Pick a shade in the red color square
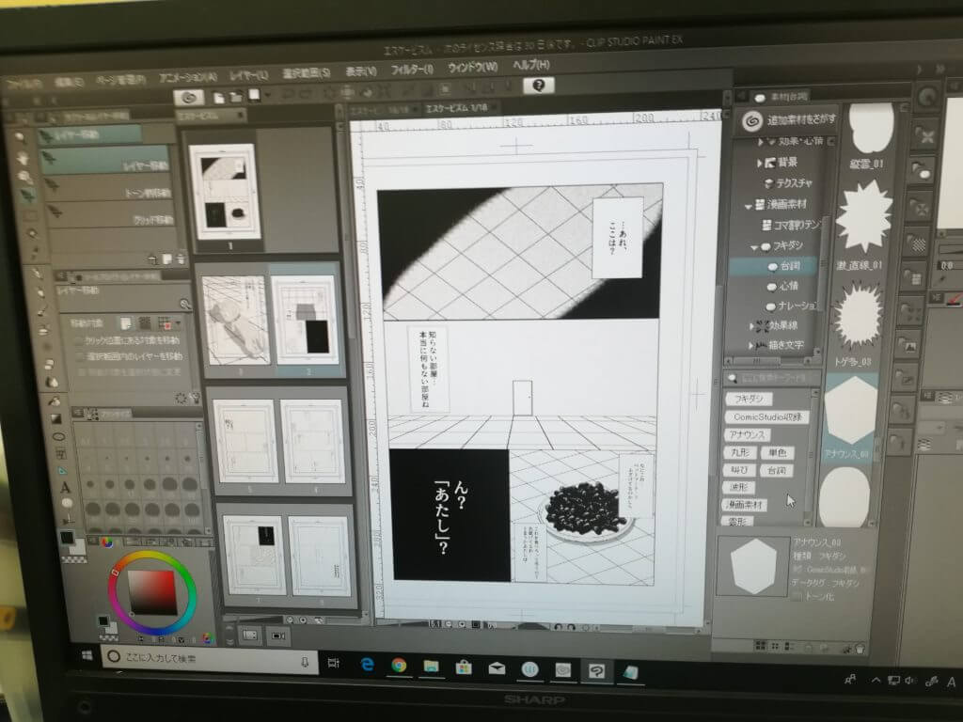The image size is (963, 722). pyautogui.click(x=151, y=593)
